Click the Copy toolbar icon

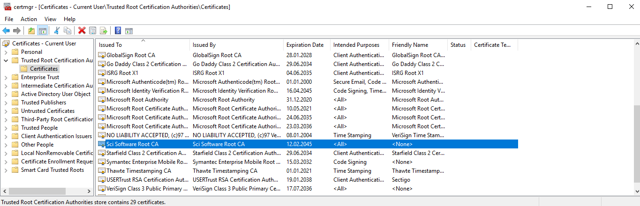tap(68, 31)
